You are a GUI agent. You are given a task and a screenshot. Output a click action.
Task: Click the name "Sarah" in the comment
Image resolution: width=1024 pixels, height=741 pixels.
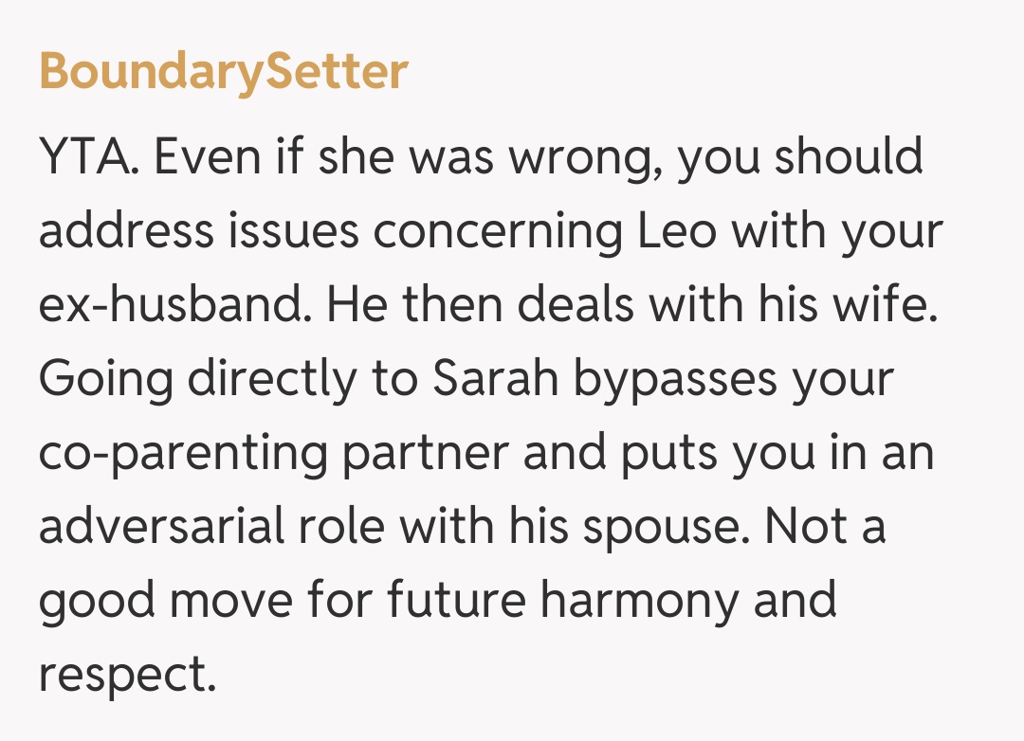tap(487, 379)
